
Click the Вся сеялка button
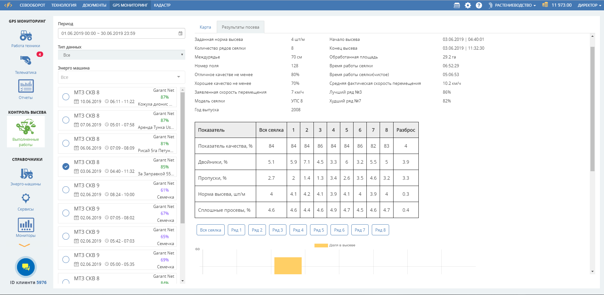(x=210, y=230)
